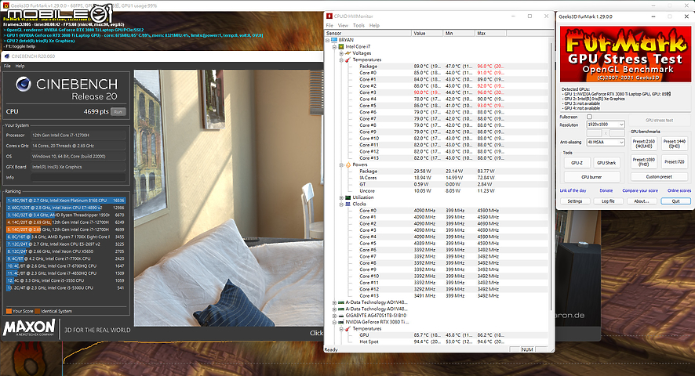Image resolution: width=695 pixels, height=376 pixels.
Task: Open the Resolution 1920x1080 dropdown
Action: click(606, 125)
